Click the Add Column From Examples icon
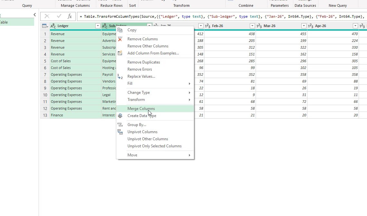The width and height of the screenshot is (367, 216). pos(120,53)
